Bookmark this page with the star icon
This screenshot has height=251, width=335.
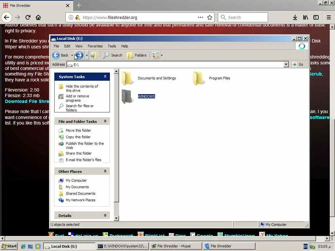tap(210, 18)
